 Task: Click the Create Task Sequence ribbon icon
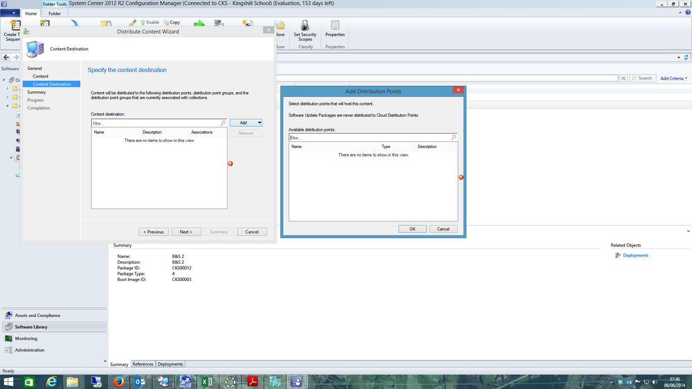tap(15, 26)
